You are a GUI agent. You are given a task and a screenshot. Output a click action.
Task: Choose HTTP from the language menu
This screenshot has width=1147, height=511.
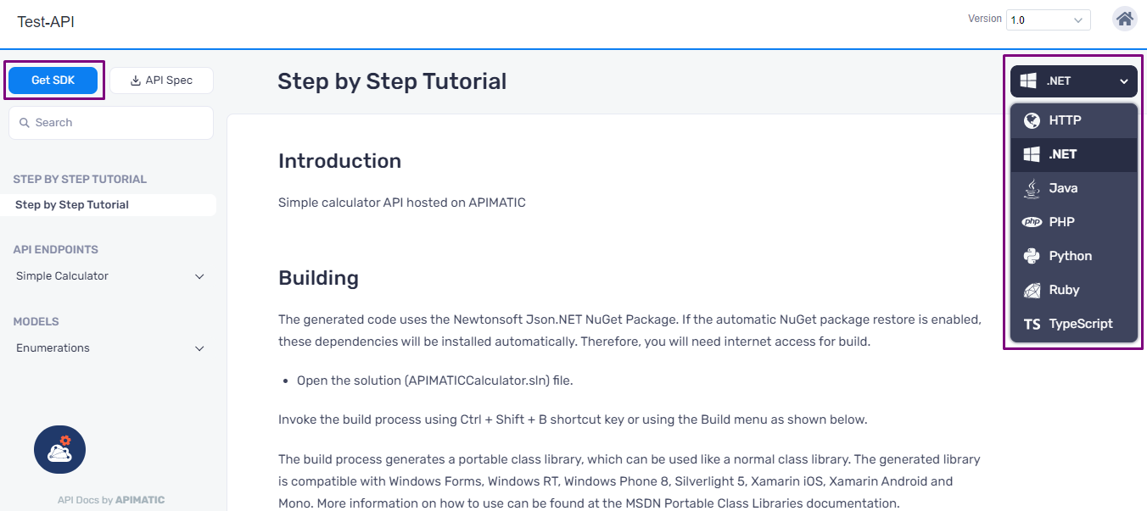click(x=1074, y=120)
